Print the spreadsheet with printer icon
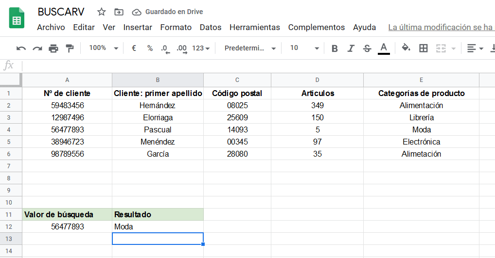The image size is (495, 258). coord(53,48)
